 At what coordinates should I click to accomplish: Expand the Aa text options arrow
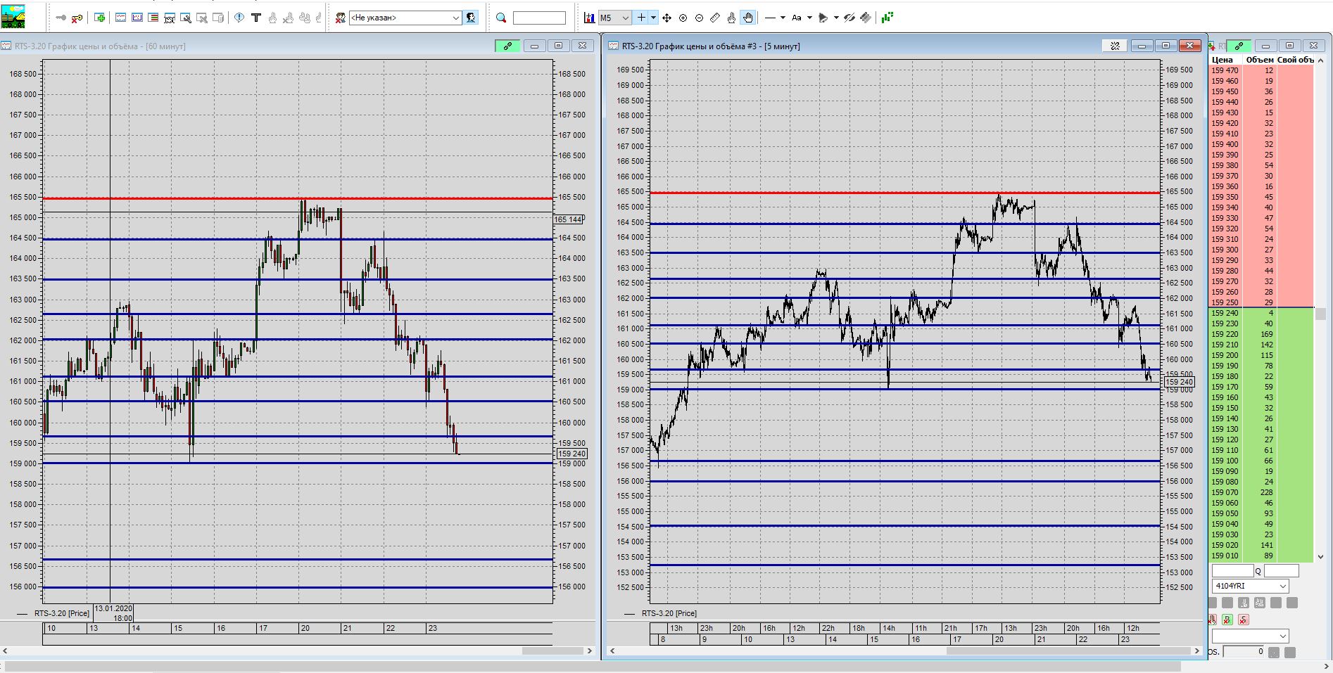809,18
